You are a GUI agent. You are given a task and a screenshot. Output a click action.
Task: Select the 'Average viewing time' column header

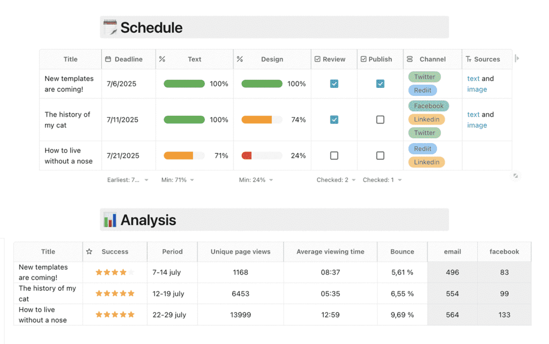coord(330,251)
